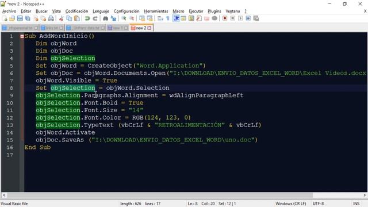The height and width of the screenshot is (207, 368).
Task: Toggle word wrap in the toolbar
Action: pyautogui.click(x=160, y=18)
